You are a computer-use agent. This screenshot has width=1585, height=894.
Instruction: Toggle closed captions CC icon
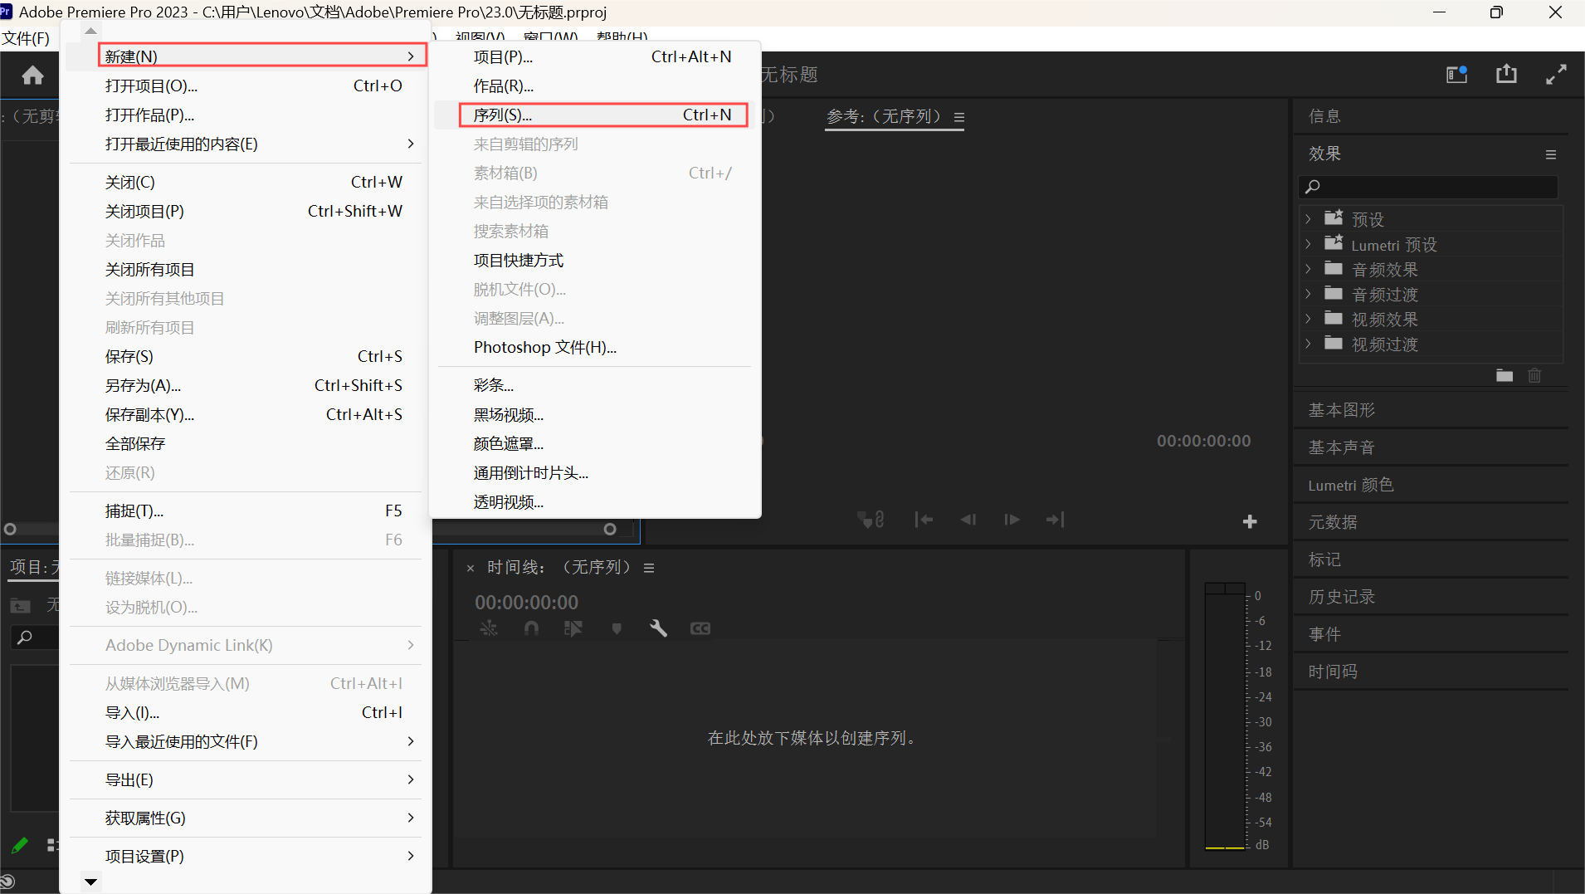point(700,628)
